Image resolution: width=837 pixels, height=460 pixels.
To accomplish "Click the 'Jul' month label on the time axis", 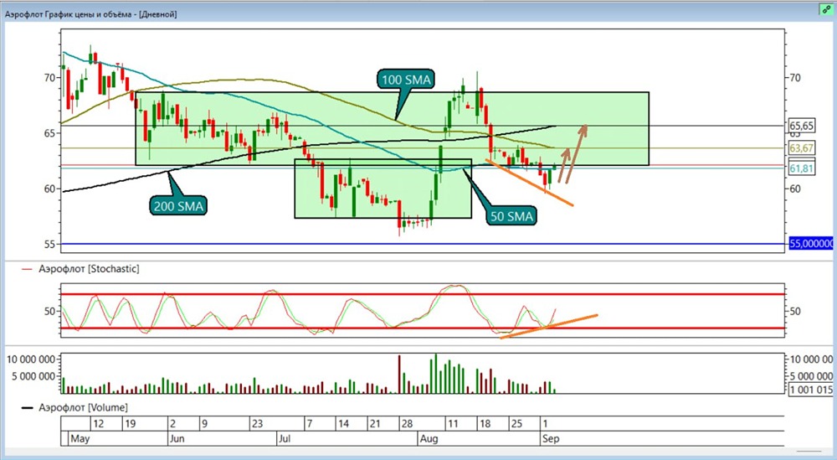I will click(x=285, y=438).
